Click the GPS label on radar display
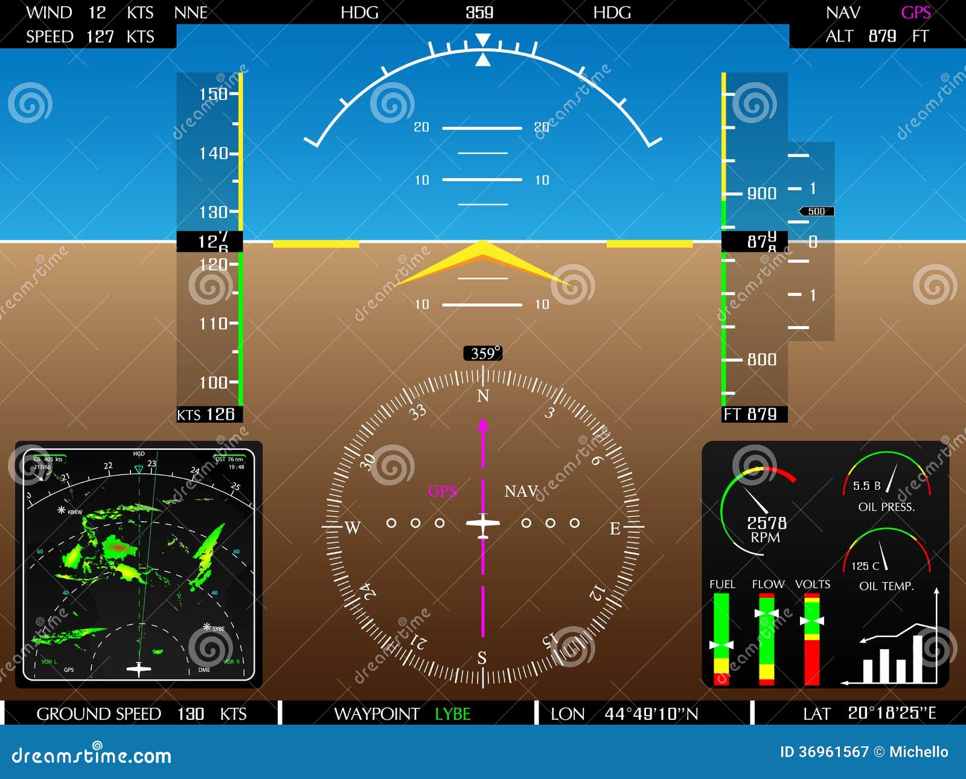Image resolution: width=966 pixels, height=779 pixels. 69,670
